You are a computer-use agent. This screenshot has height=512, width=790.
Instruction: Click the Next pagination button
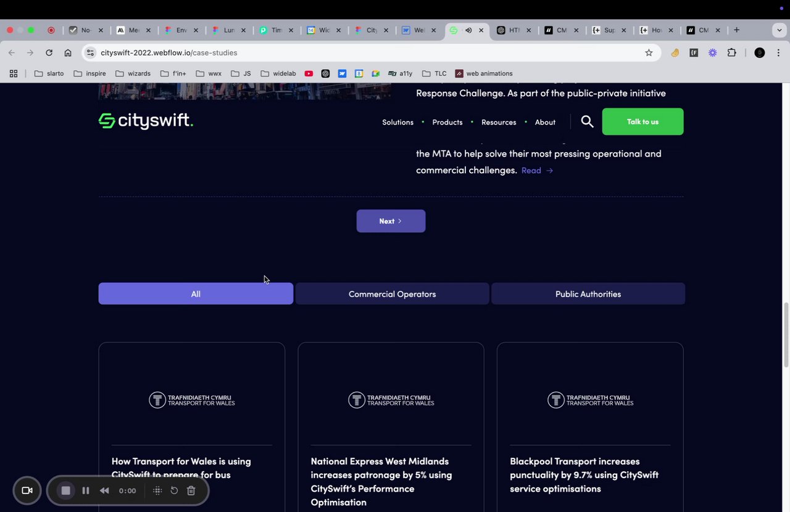(391, 221)
